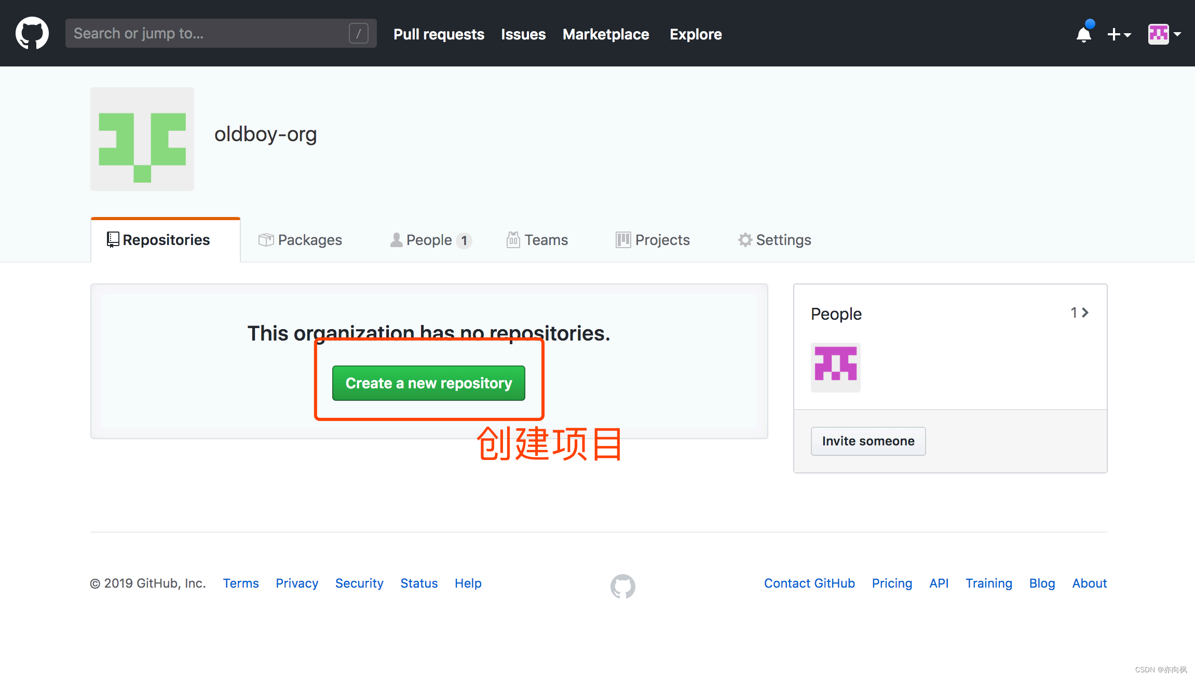Click the oldbody-org organization avatar
Image resolution: width=1195 pixels, height=678 pixels.
point(142,139)
